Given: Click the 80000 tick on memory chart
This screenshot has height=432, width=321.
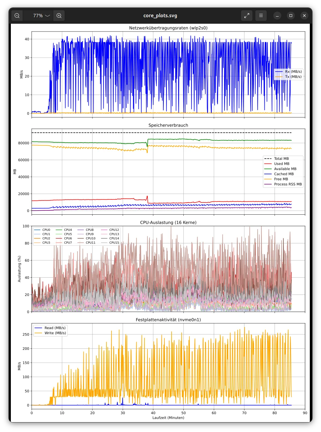Looking at the screenshot, I should pyautogui.click(x=24, y=143).
